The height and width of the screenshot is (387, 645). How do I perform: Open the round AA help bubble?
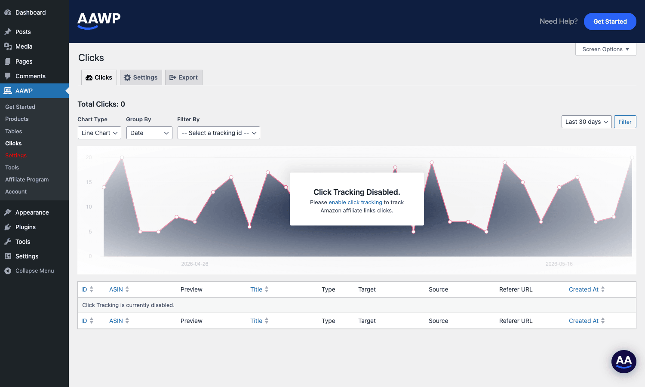point(624,362)
